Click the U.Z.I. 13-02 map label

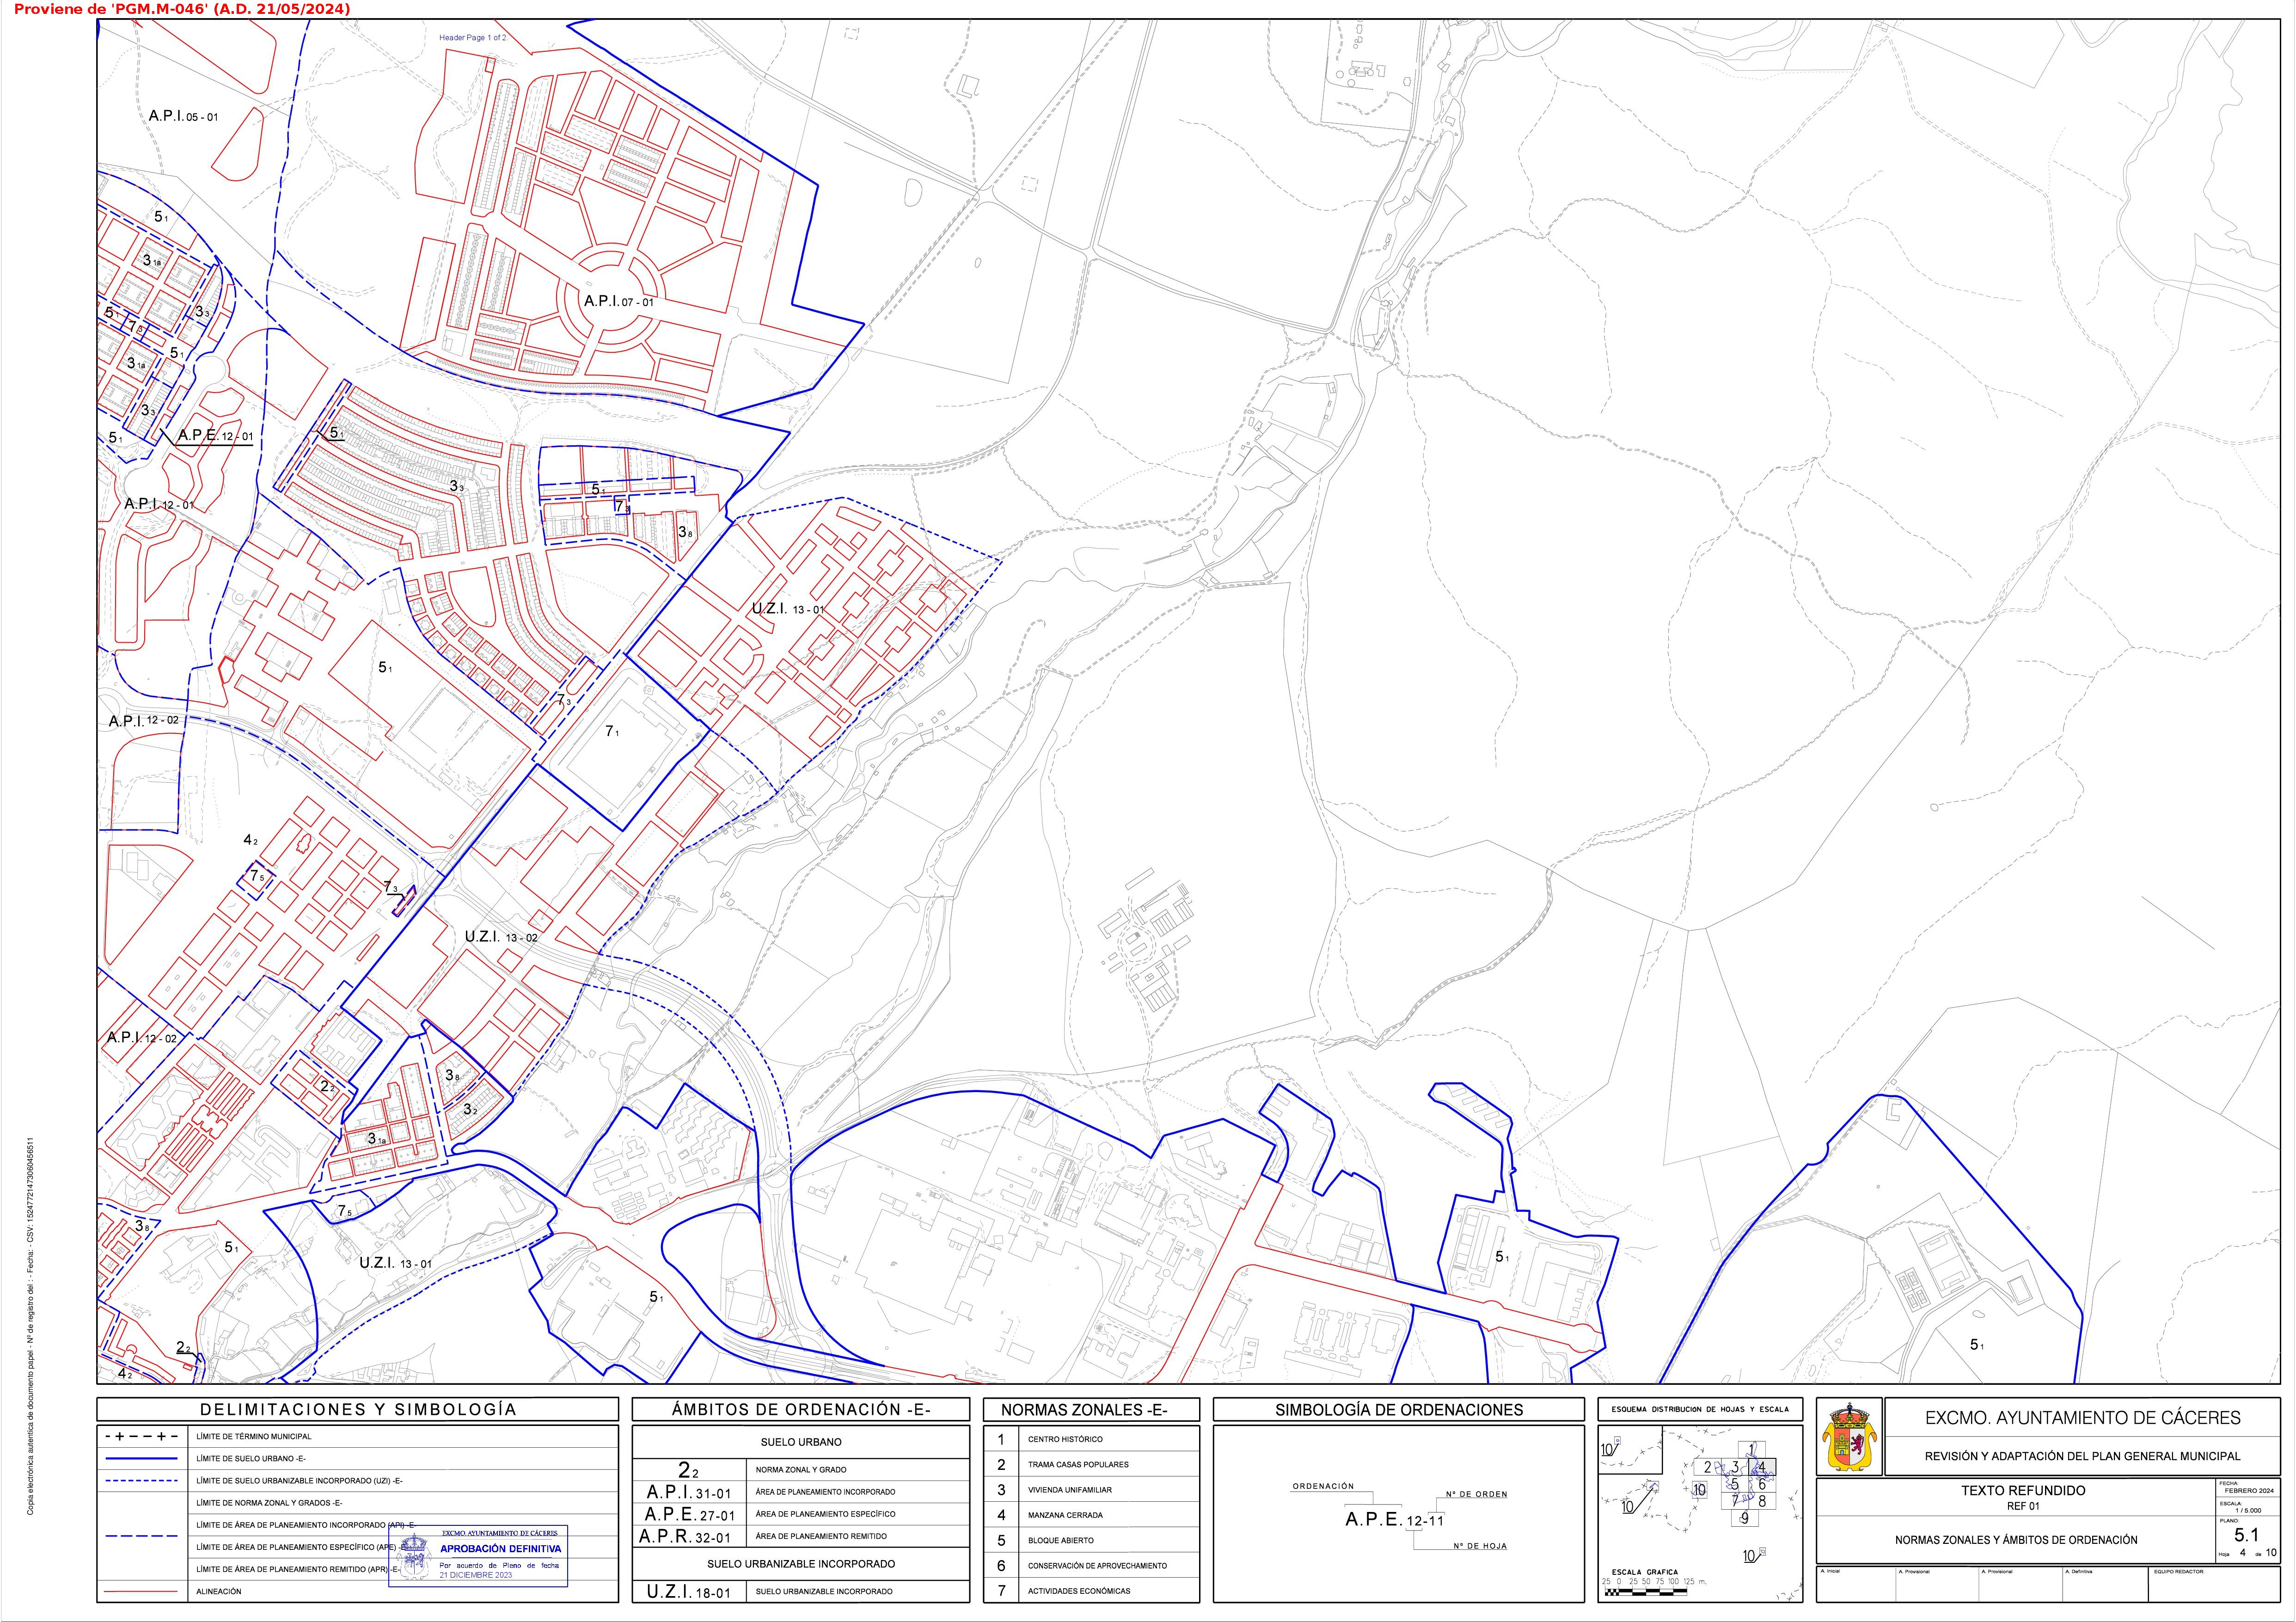(x=501, y=937)
